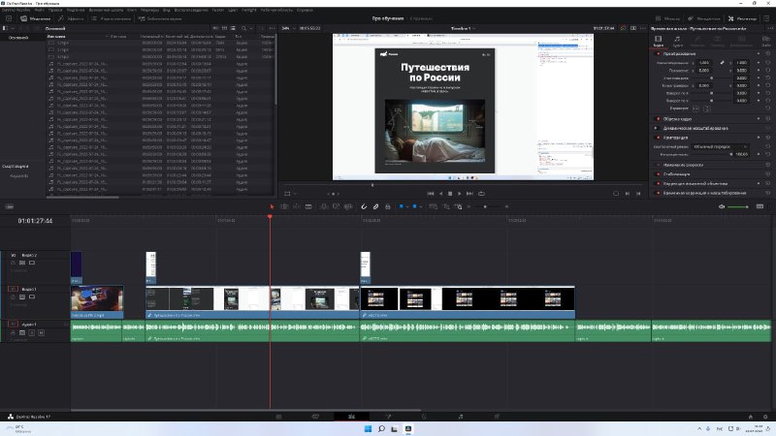This screenshot has height=436, width=776.
Task: Jump to last frame in viewer
Action: click(x=469, y=193)
